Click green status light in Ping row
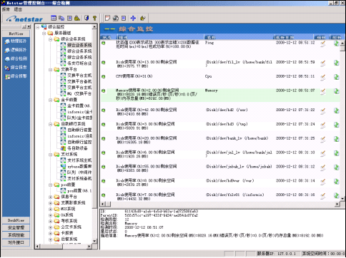The width and height of the screenshot is (346, 258). 104,43
